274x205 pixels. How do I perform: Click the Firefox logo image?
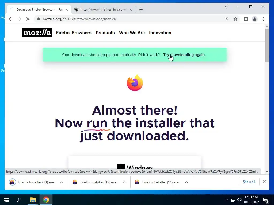tap(135, 83)
